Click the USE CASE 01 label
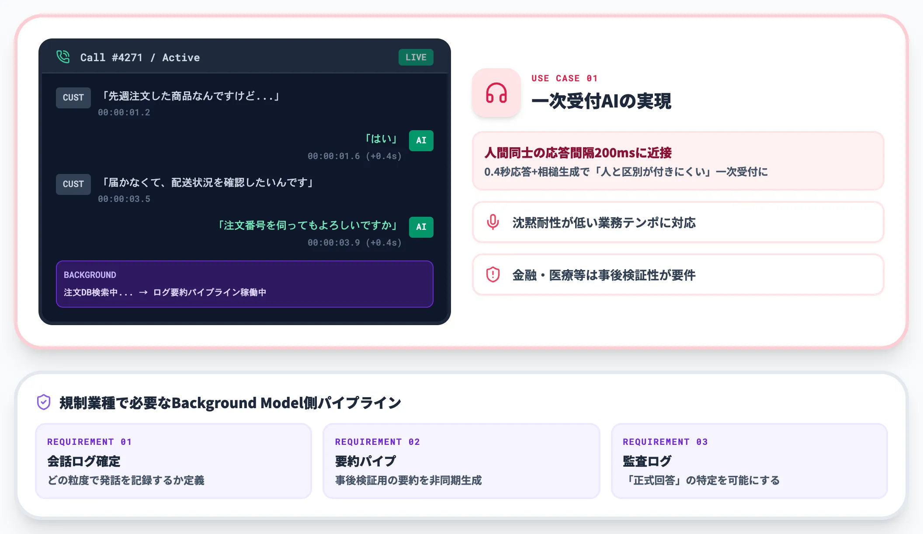 tap(564, 78)
